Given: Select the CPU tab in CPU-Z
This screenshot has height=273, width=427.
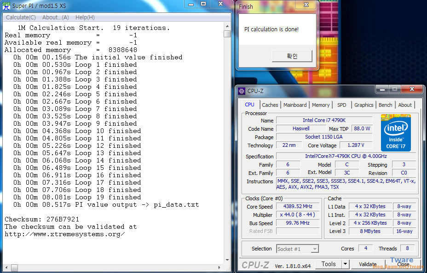Looking at the screenshot, I should tap(249, 105).
